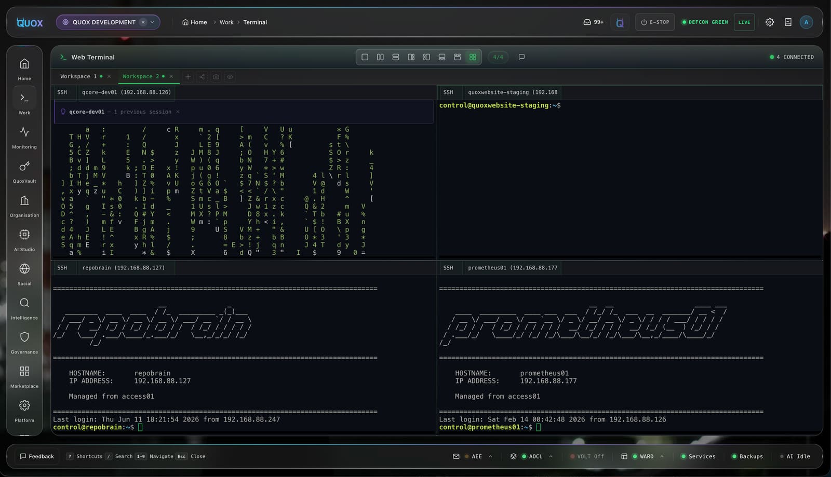Click the Search shortcut hint
The height and width of the screenshot is (477, 831).
(119, 456)
